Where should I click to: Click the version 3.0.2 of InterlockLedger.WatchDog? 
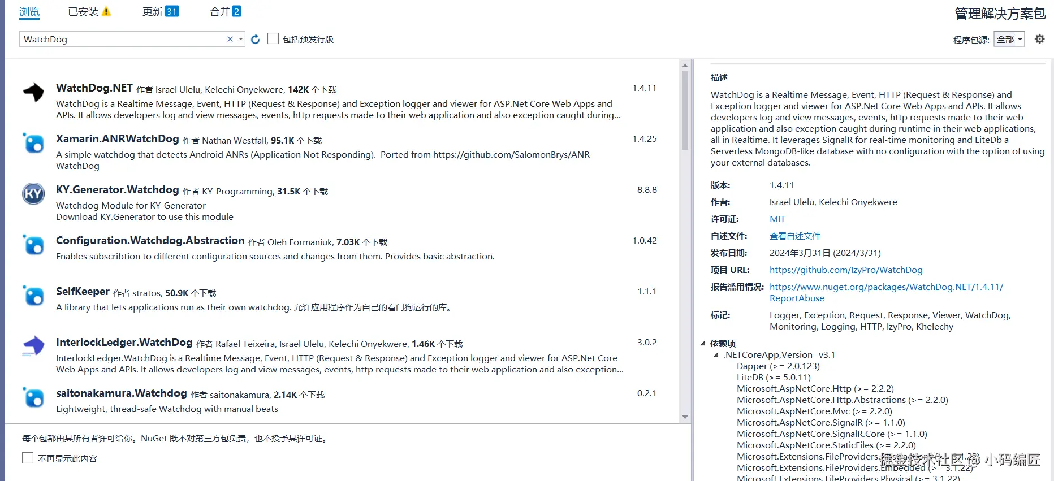pyautogui.click(x=647, y=343)
